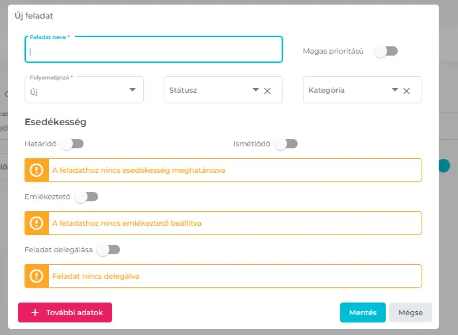Screen dimensions: 458x335
Task: Toggle the Ismétlődő switch
Action: point(286,144)
